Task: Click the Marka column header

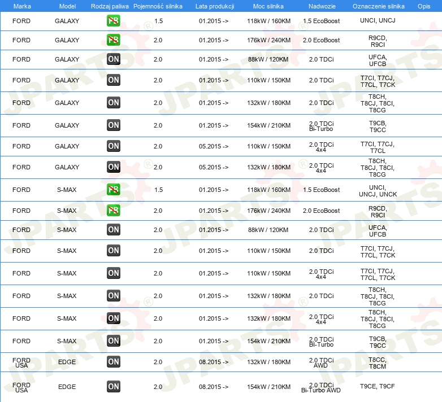Action: click(x=22, y=6)
